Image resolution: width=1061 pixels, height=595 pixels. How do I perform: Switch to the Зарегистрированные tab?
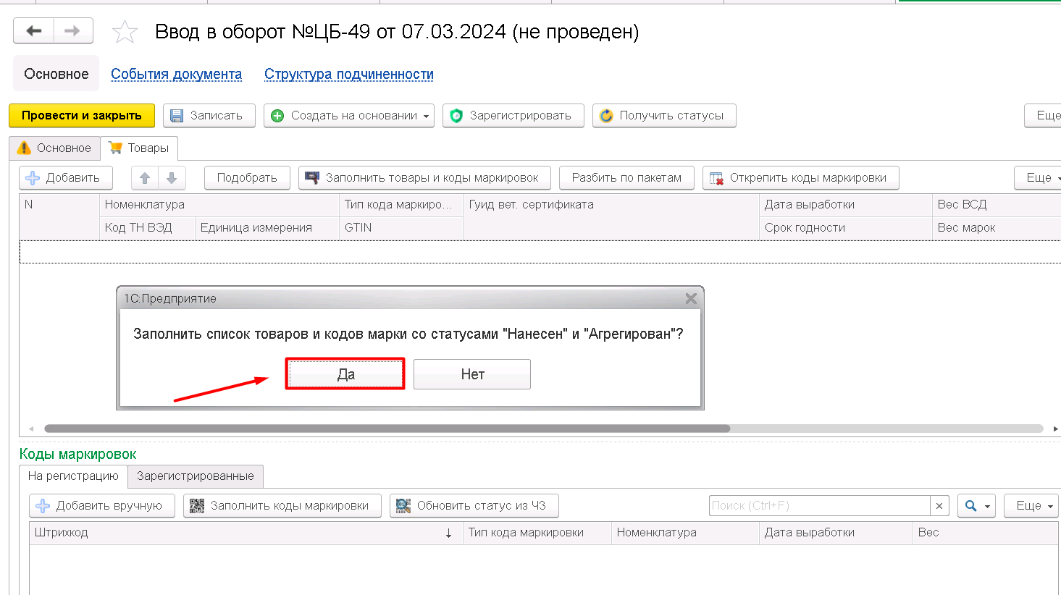coord(196,476)
